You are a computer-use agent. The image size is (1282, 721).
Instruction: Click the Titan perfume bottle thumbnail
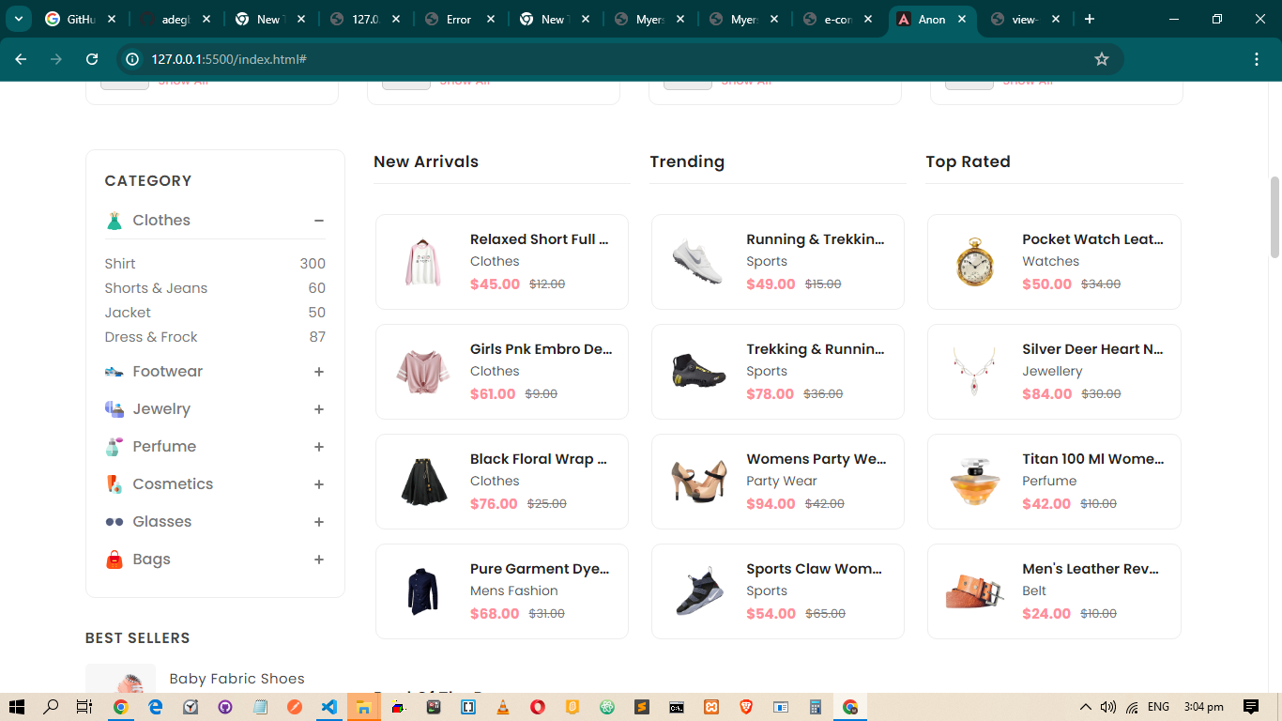(x=974, y=482)
